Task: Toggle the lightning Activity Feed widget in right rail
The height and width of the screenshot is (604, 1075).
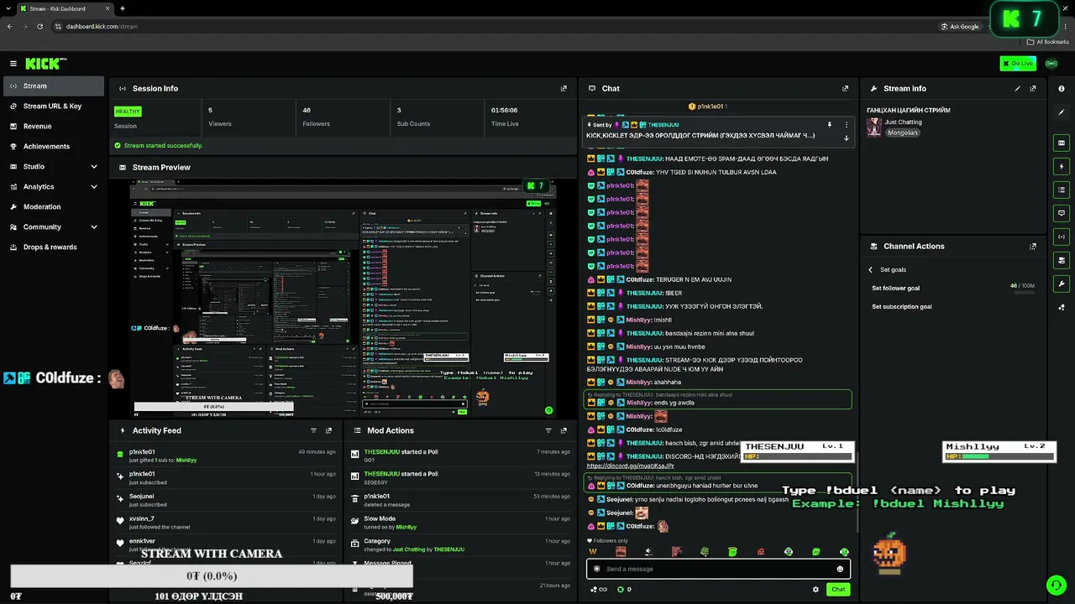Action: click(x=1062, y=166)
